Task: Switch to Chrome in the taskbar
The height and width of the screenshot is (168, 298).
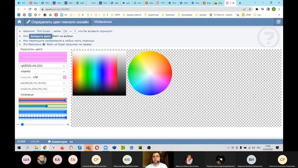Action: [x=45, y=147]
